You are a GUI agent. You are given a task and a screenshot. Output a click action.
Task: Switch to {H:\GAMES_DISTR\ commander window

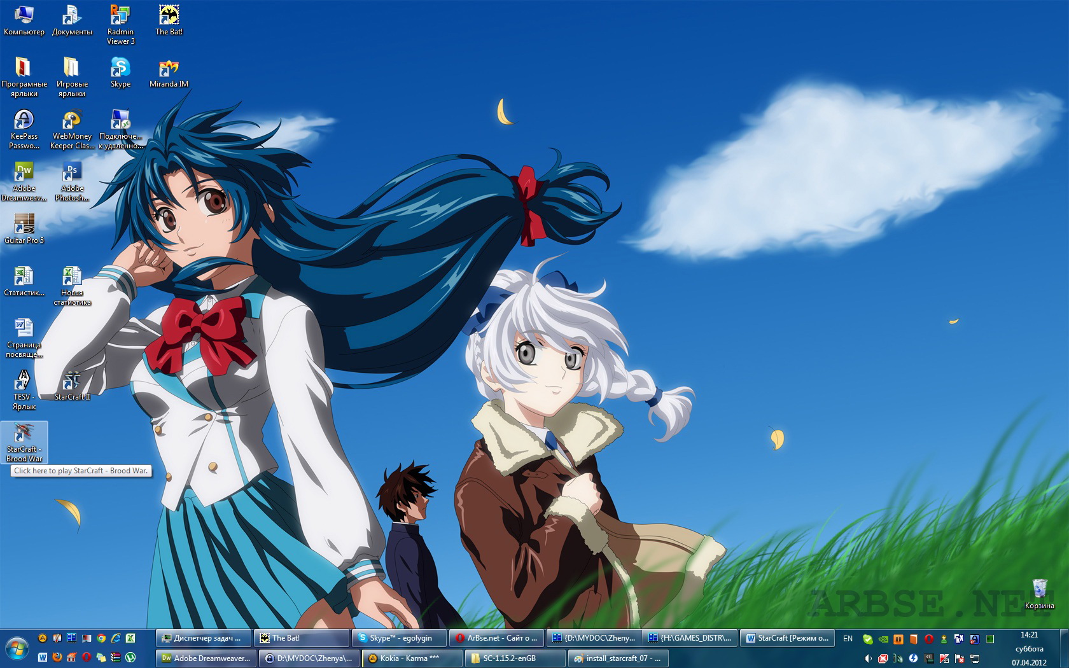click(x=690, y=638)
